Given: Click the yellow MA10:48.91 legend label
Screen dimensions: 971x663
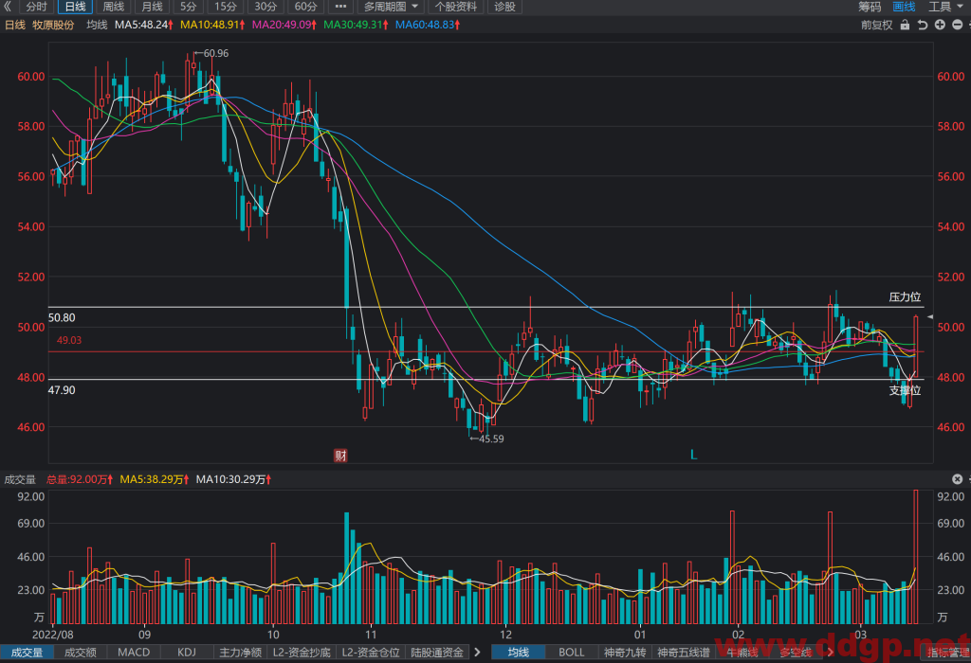Looking at the screenshot, I should pos(212,25).
